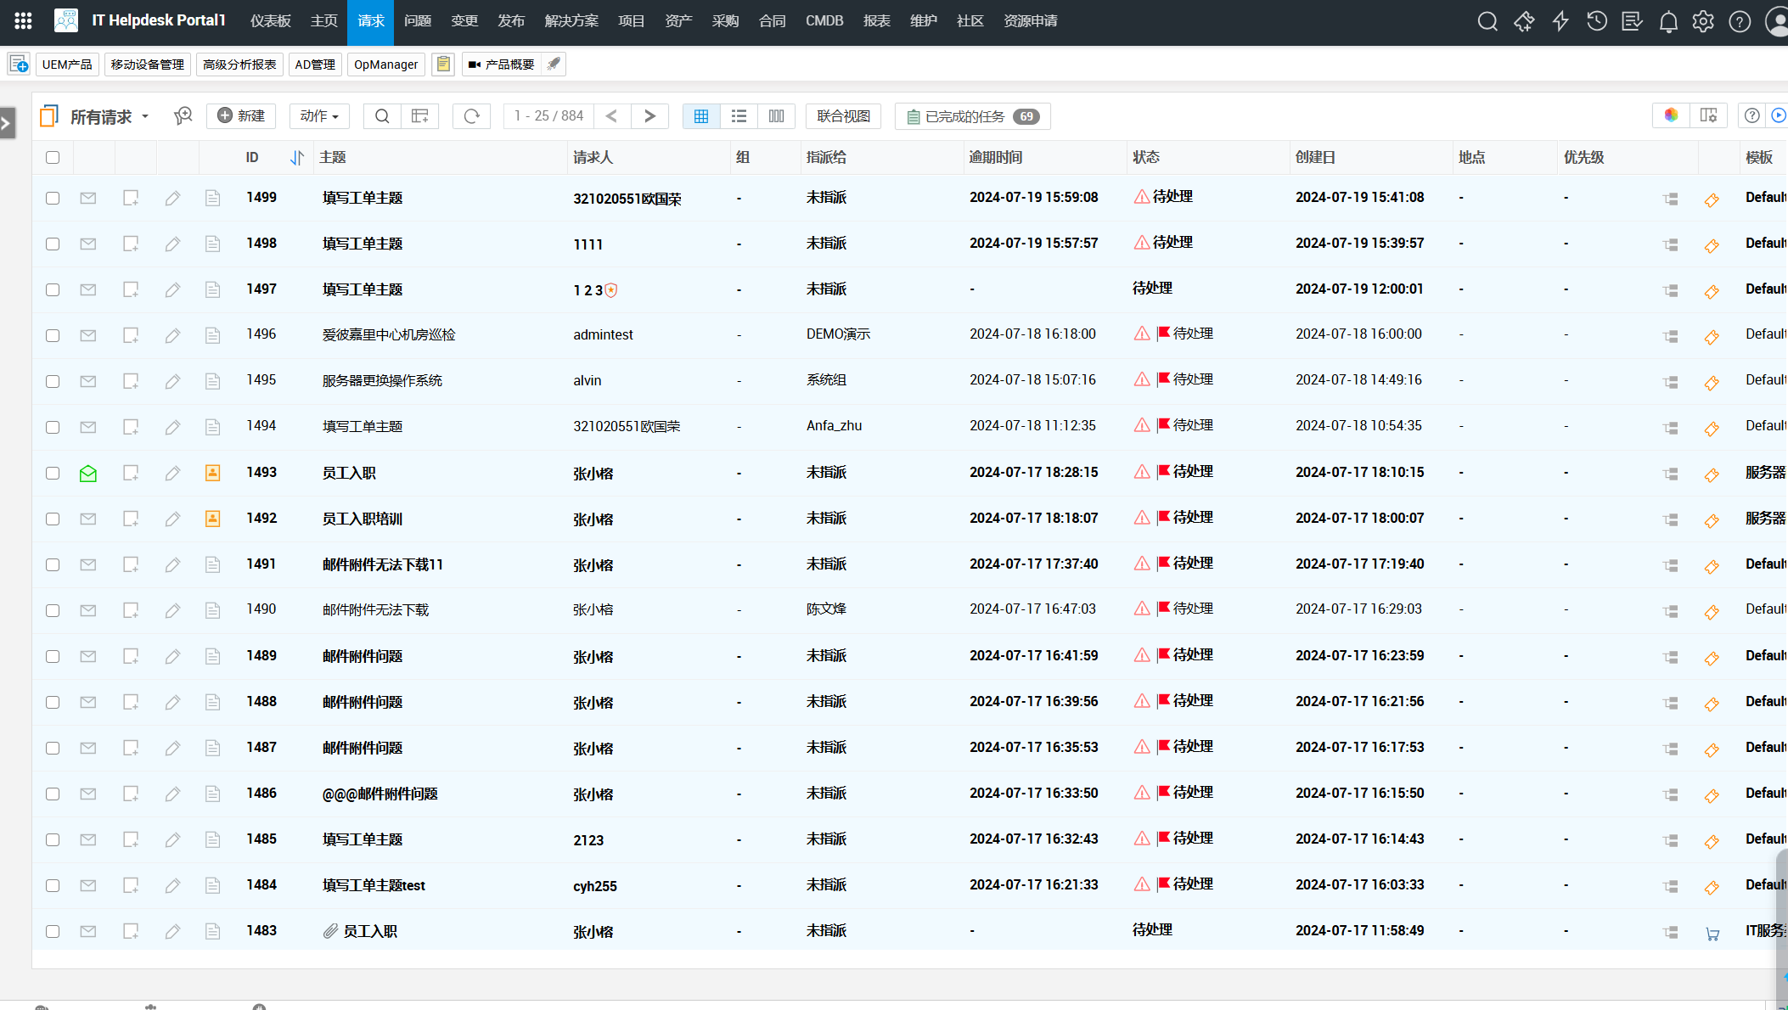Open the 动作 actions dropdown

point(319,116)
